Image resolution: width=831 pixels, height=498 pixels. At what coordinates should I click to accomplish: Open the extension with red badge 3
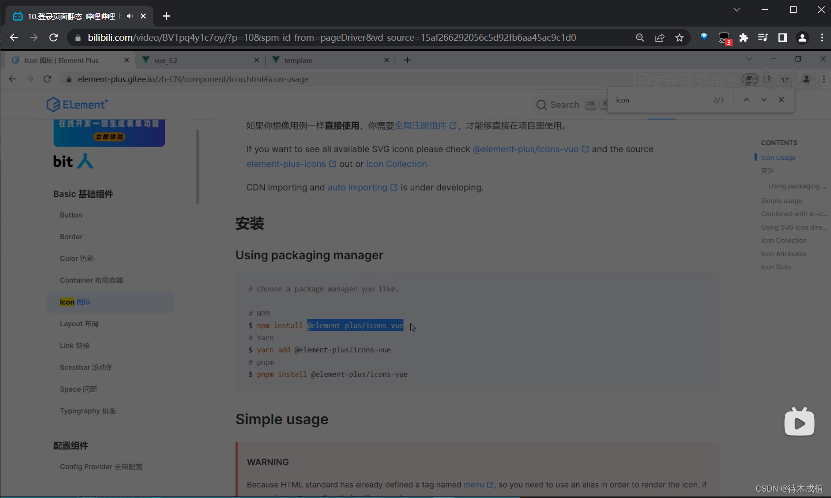coord(724,38)
